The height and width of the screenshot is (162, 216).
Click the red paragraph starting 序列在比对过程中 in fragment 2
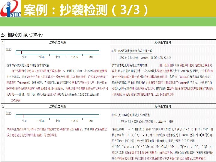click(57, 132)
